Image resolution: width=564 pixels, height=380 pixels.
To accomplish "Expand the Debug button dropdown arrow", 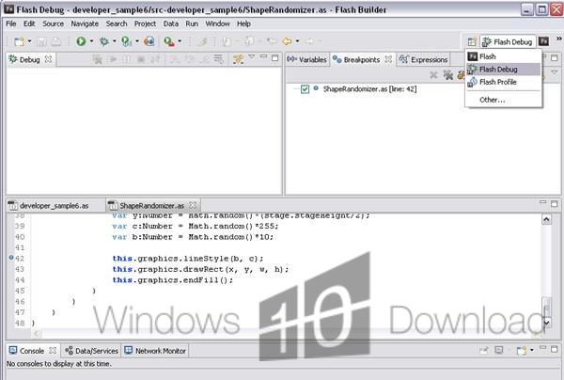I will 115,41.
